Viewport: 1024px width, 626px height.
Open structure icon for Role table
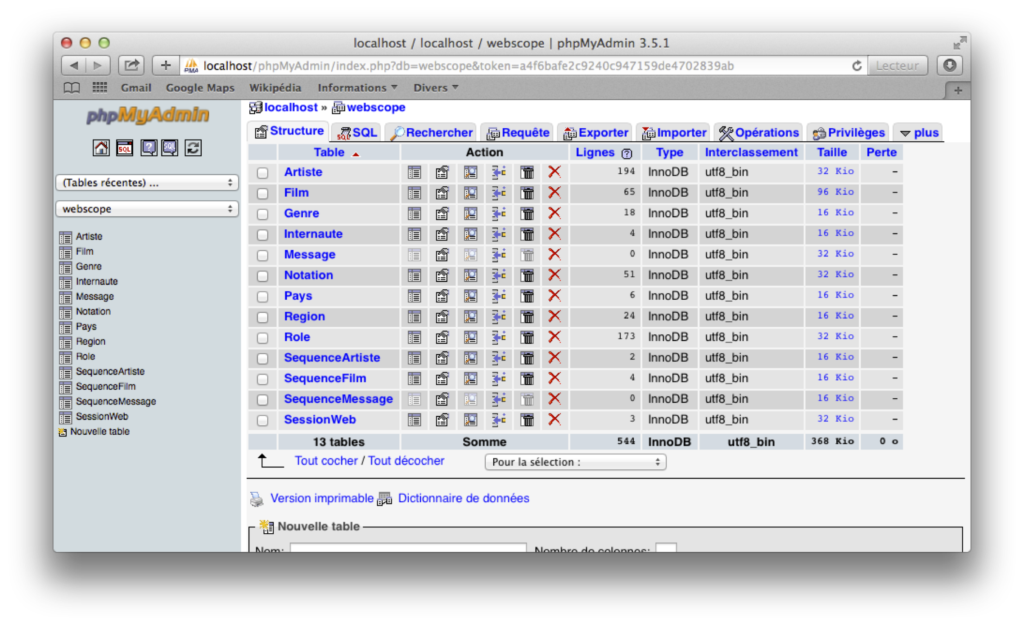(442, 338)
